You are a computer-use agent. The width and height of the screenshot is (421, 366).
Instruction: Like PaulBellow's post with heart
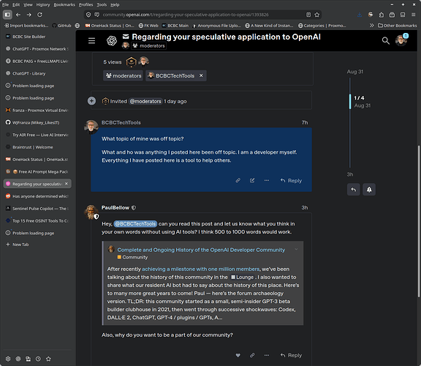(238, 355)
